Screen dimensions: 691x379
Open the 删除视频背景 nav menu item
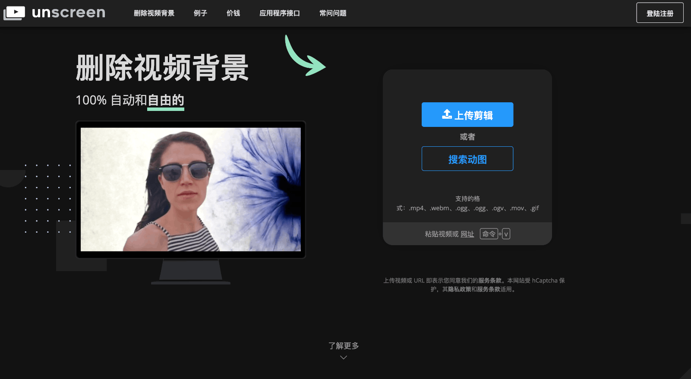(154, 13)
